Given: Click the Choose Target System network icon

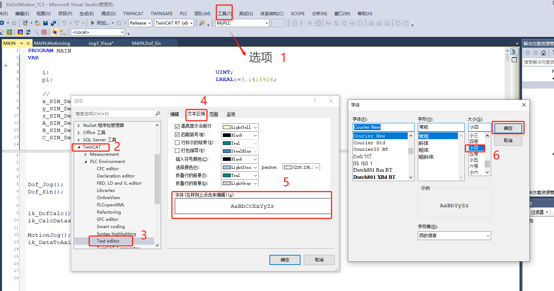Looking at the screenshot, I should [x=63, y=32].
